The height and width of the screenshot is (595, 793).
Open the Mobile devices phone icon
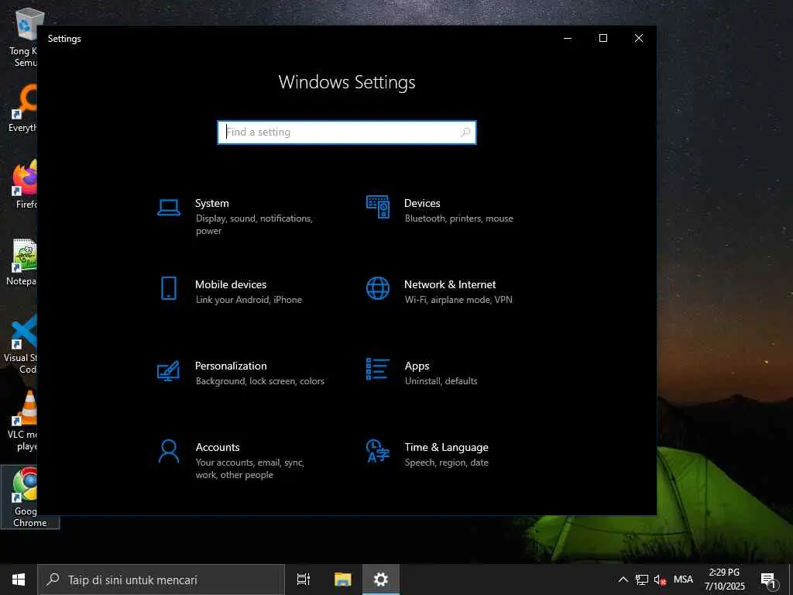(x=168, y=288)
